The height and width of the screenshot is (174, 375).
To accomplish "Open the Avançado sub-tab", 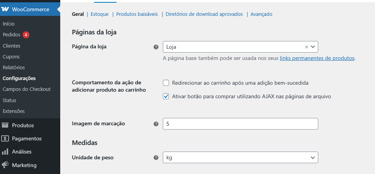I will [262, 14].
